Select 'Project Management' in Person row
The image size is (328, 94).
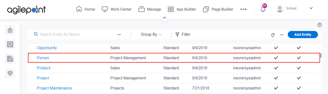coord(128,58)
